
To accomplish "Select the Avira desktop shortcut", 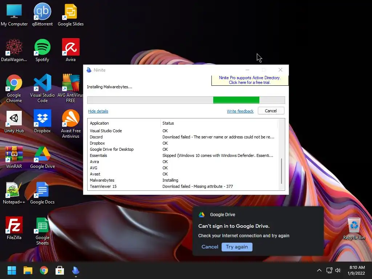I will click(70, 50).
